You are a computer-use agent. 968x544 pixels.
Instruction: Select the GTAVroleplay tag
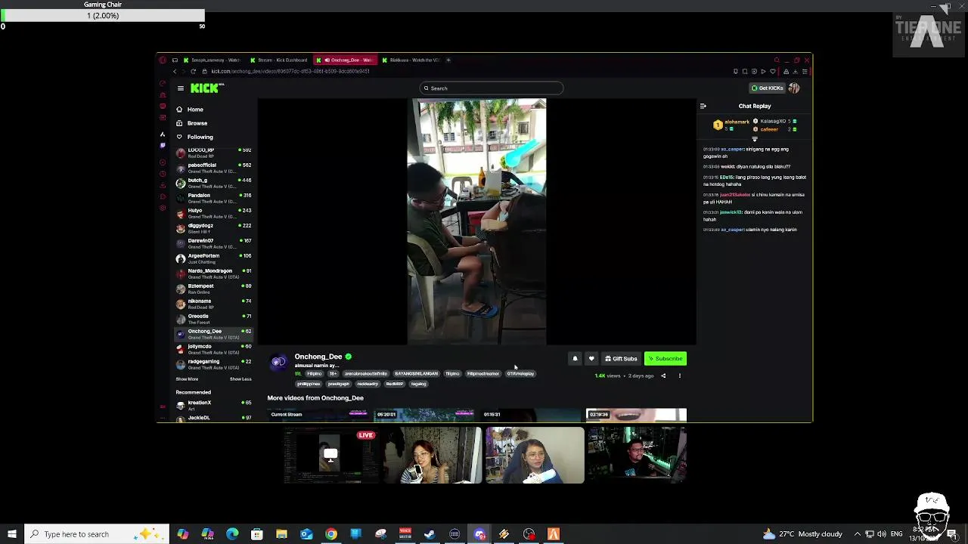click(x=520, y=374)
